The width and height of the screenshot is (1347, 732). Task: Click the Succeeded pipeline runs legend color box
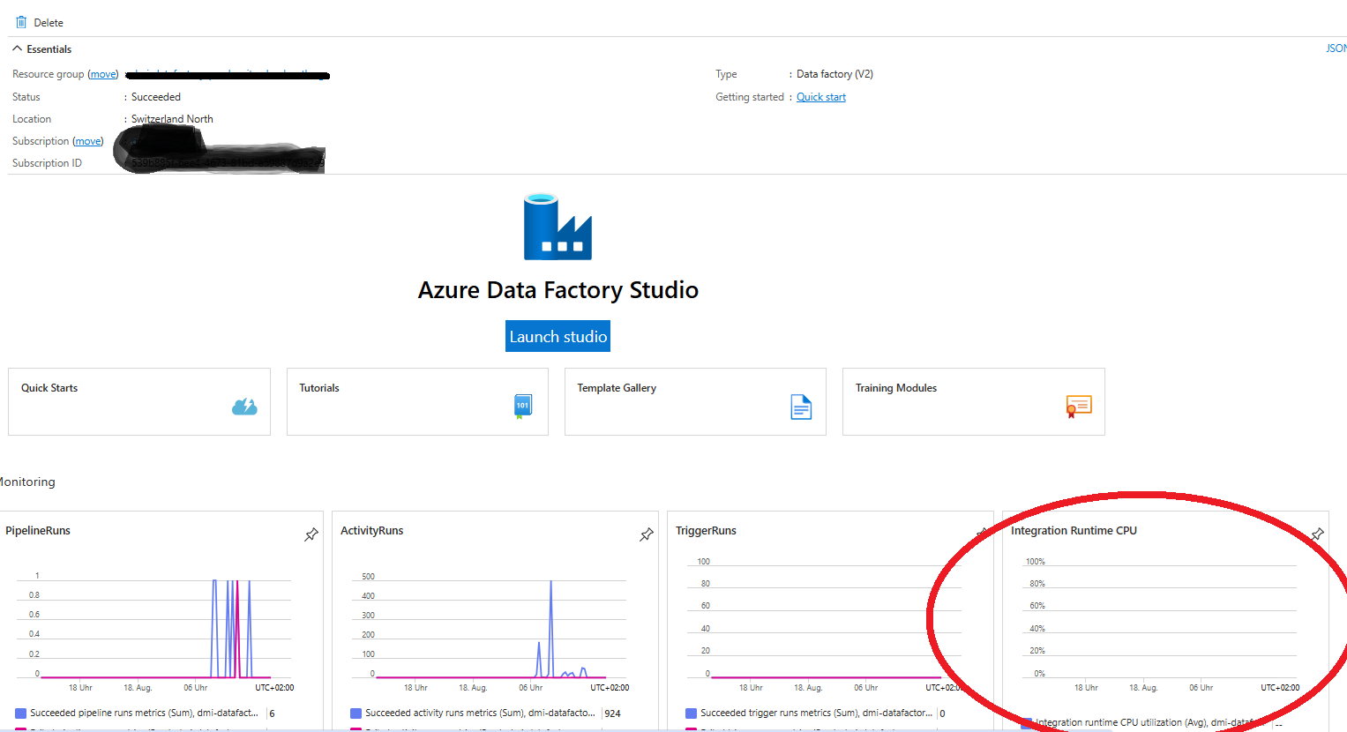20,713
